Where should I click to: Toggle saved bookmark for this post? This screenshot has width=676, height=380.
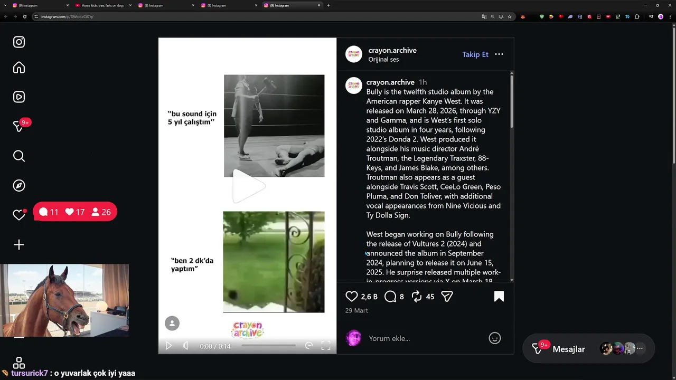click(x=499, y=297)
